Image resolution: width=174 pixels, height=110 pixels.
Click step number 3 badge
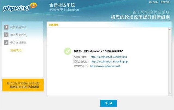click(6, 43)
